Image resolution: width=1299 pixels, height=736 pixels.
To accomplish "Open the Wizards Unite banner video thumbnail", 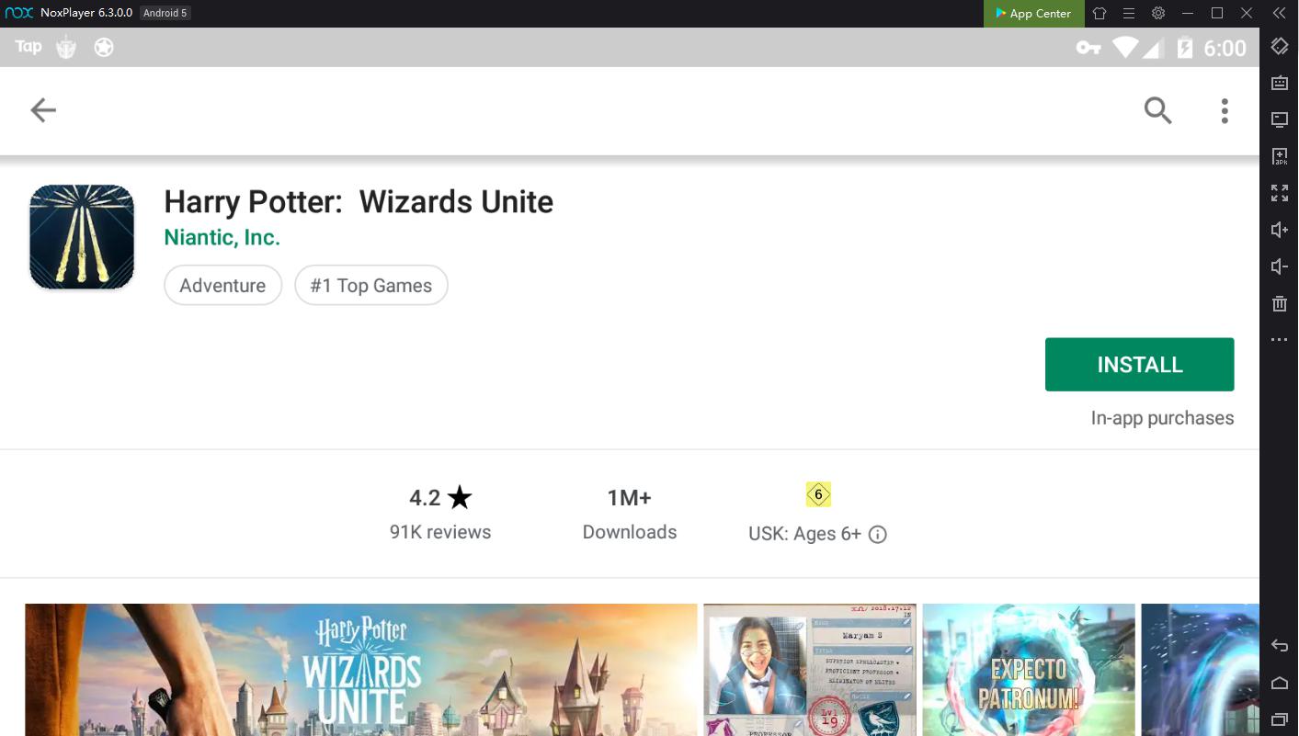I will (x=361, y=670).
